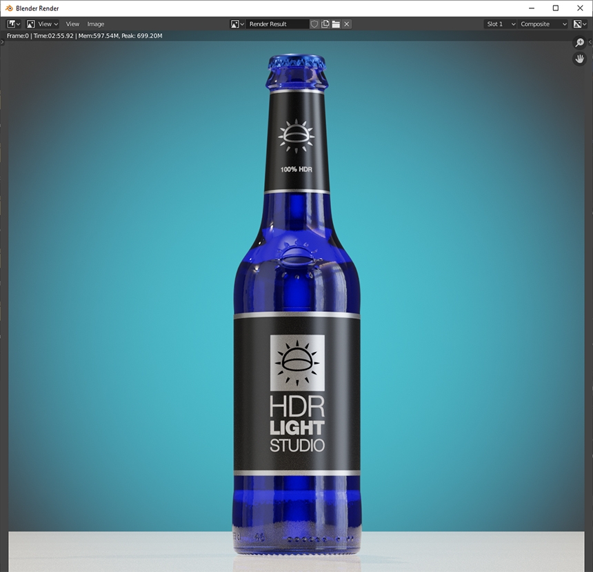Expand the right sidebar arrow
Image resolution: width=593 pixels, height=572 pixels.
coord(590,42)
